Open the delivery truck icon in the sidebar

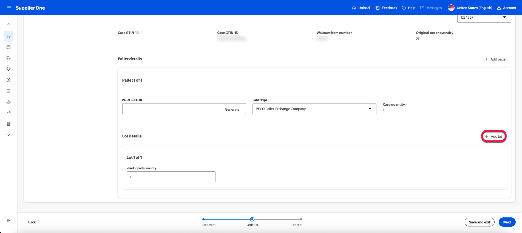[x=8, y=58]
